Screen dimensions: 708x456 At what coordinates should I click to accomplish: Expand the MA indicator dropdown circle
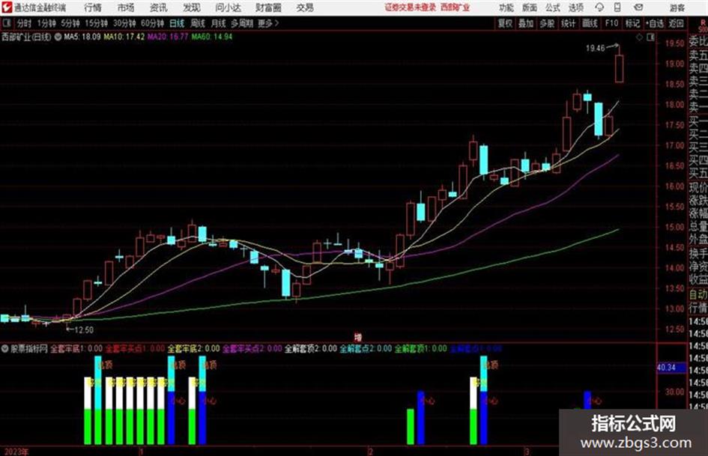tap(58, 37)
